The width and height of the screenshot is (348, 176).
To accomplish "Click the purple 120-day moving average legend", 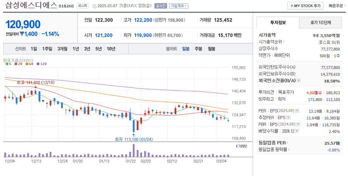I will click(41, 64).
